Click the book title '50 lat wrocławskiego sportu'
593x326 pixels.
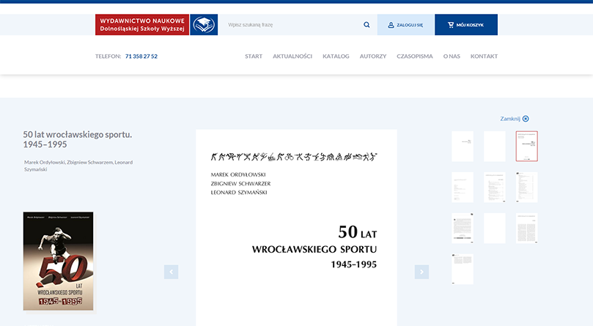click(78, 139)
